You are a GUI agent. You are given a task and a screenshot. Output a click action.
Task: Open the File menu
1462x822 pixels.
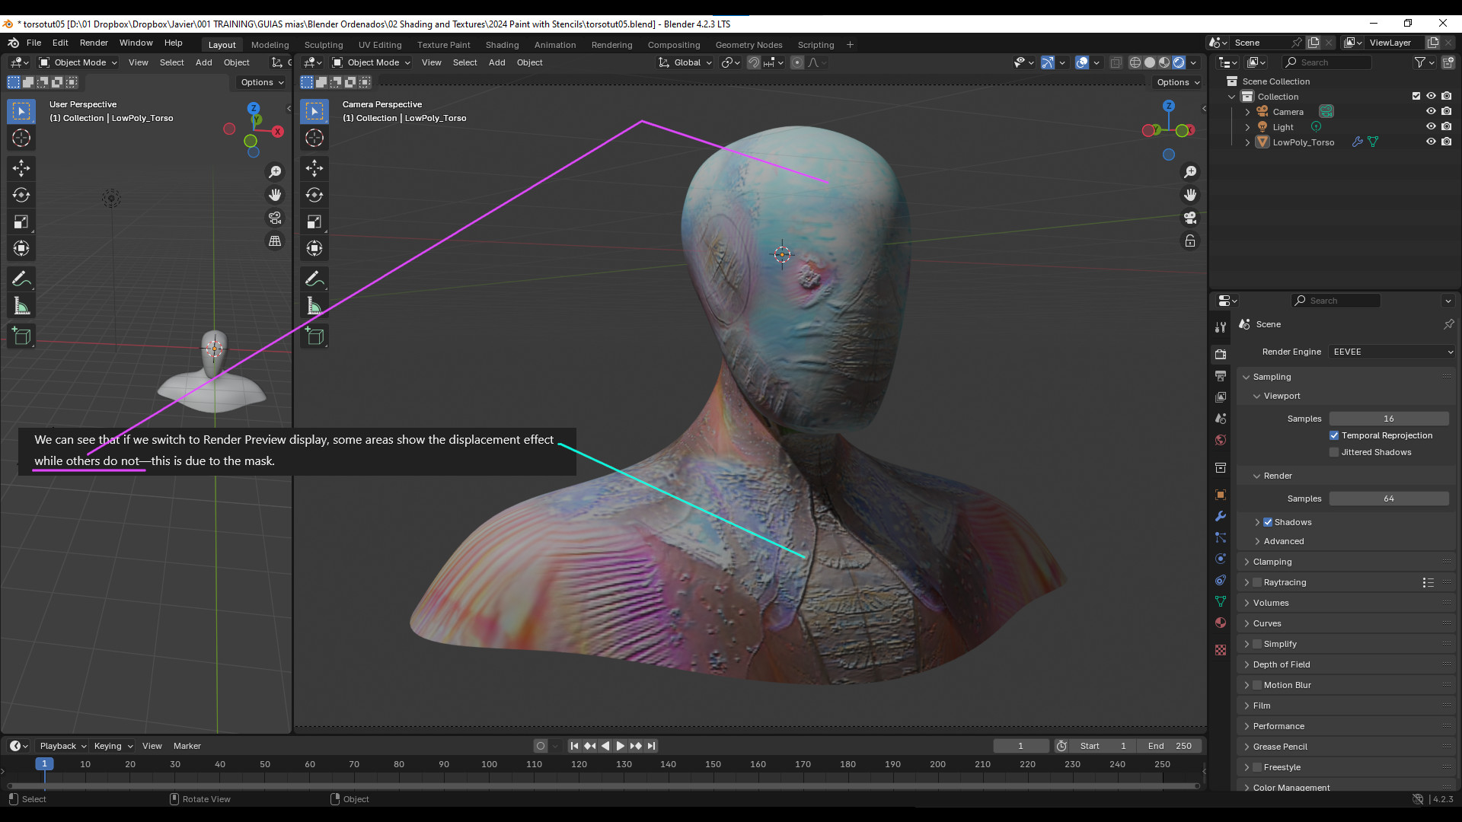pyautogui.click(x=34, y=43)
